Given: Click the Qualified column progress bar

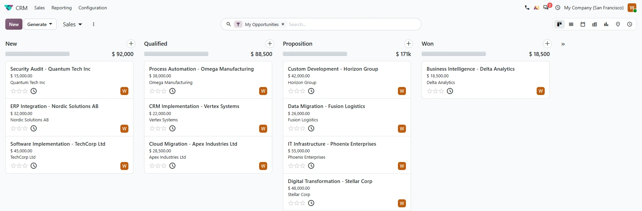Looking at the screenshot, I should (176, 54).
